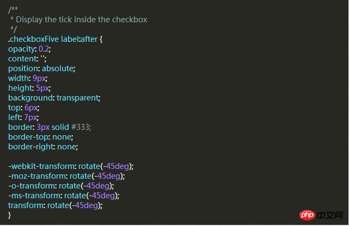Click the background transparent declaration

tap(54, 98)
